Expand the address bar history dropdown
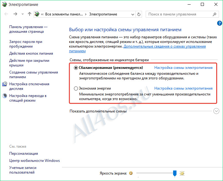Image resolution: width=223 pixels, height=181 pixels. tap(133, 14)
